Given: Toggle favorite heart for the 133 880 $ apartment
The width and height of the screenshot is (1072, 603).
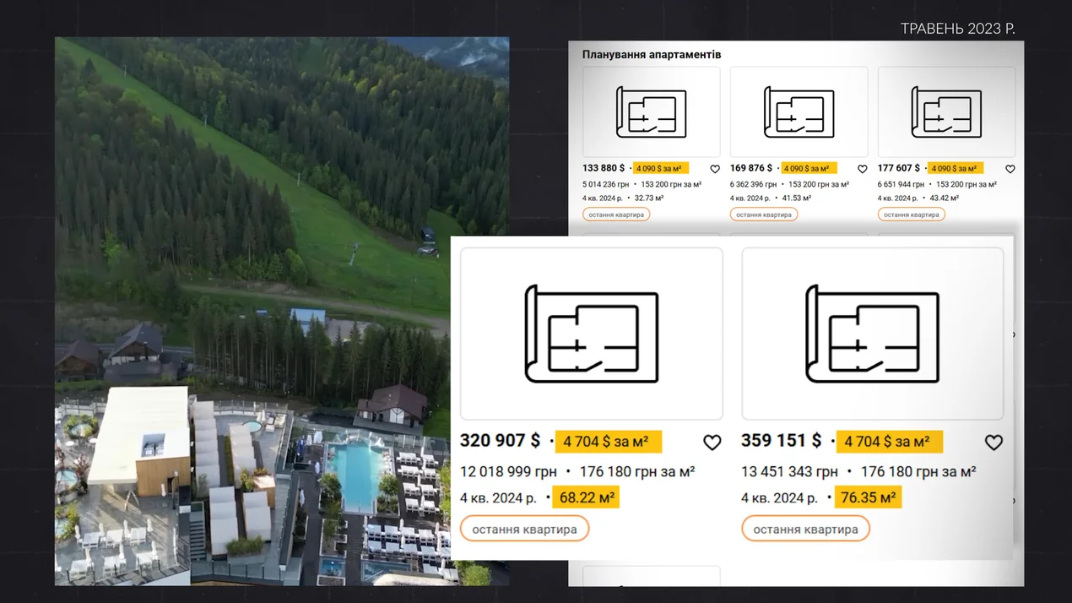Looking at the screenshot, I should (715, 169).
